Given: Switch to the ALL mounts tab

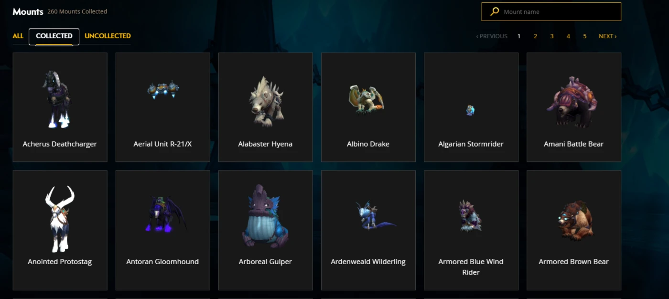Looking at the screenshot, I should 18,36.
